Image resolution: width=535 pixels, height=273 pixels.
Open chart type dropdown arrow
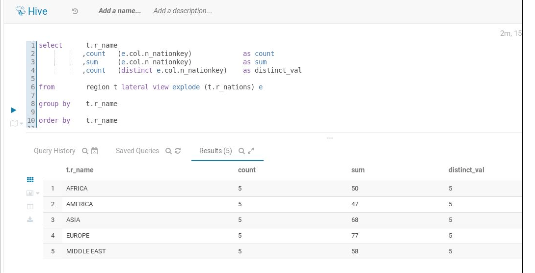click(x=37, y=193)
